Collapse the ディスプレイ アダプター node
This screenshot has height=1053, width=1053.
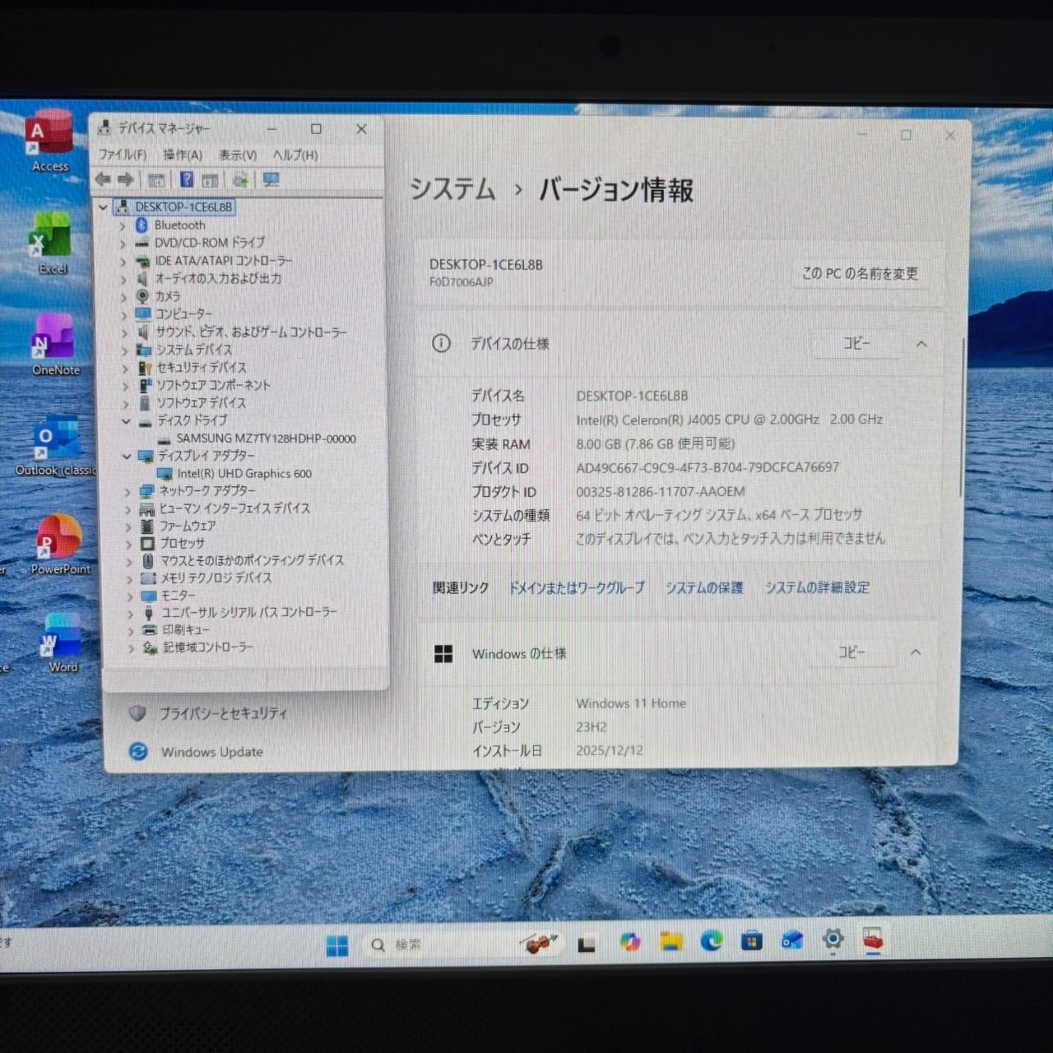127,456
